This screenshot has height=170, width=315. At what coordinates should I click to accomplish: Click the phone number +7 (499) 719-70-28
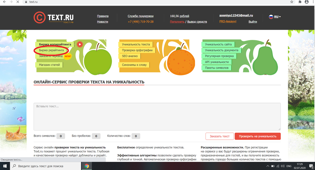coord(141,22)
